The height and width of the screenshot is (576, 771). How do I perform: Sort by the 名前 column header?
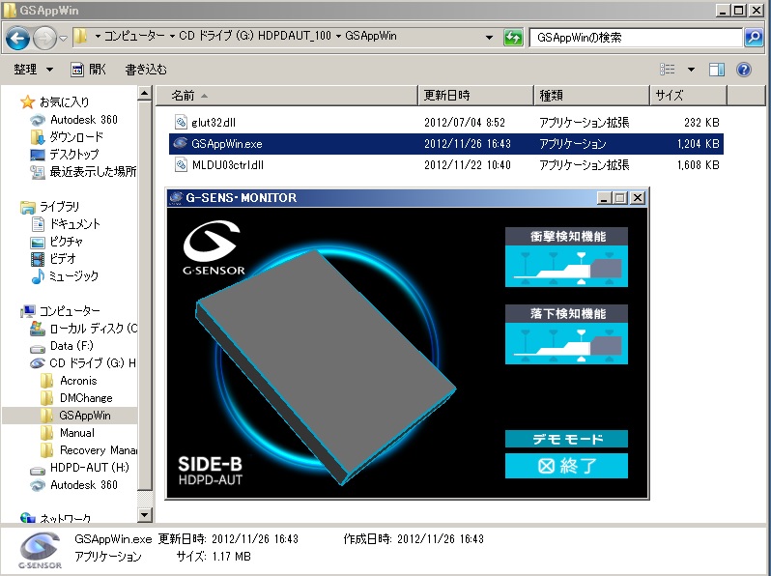point(287,95)
